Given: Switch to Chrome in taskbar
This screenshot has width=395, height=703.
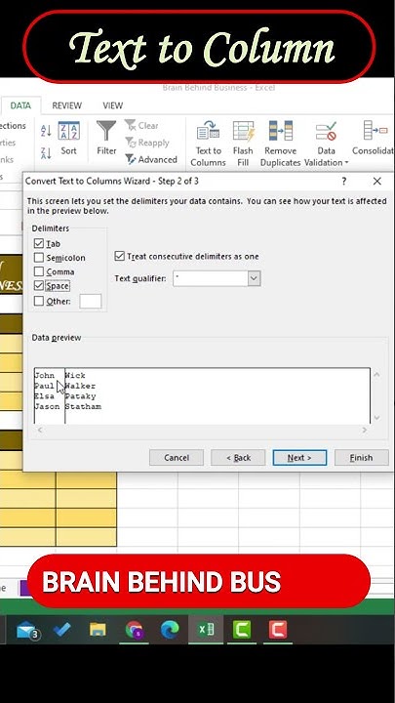Looking at the screenshot, I should click(x=134, y=630).
